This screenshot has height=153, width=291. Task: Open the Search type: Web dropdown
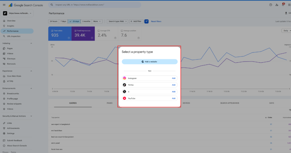117,21
